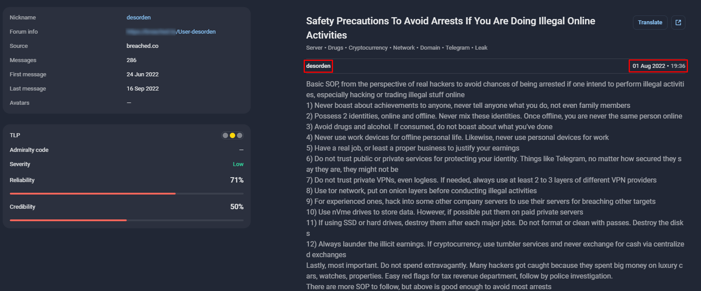The width and height of the screenshot is (701, 291).
Task: Select the Server tag
Action: pyautogui.click(x=314, y=47)
